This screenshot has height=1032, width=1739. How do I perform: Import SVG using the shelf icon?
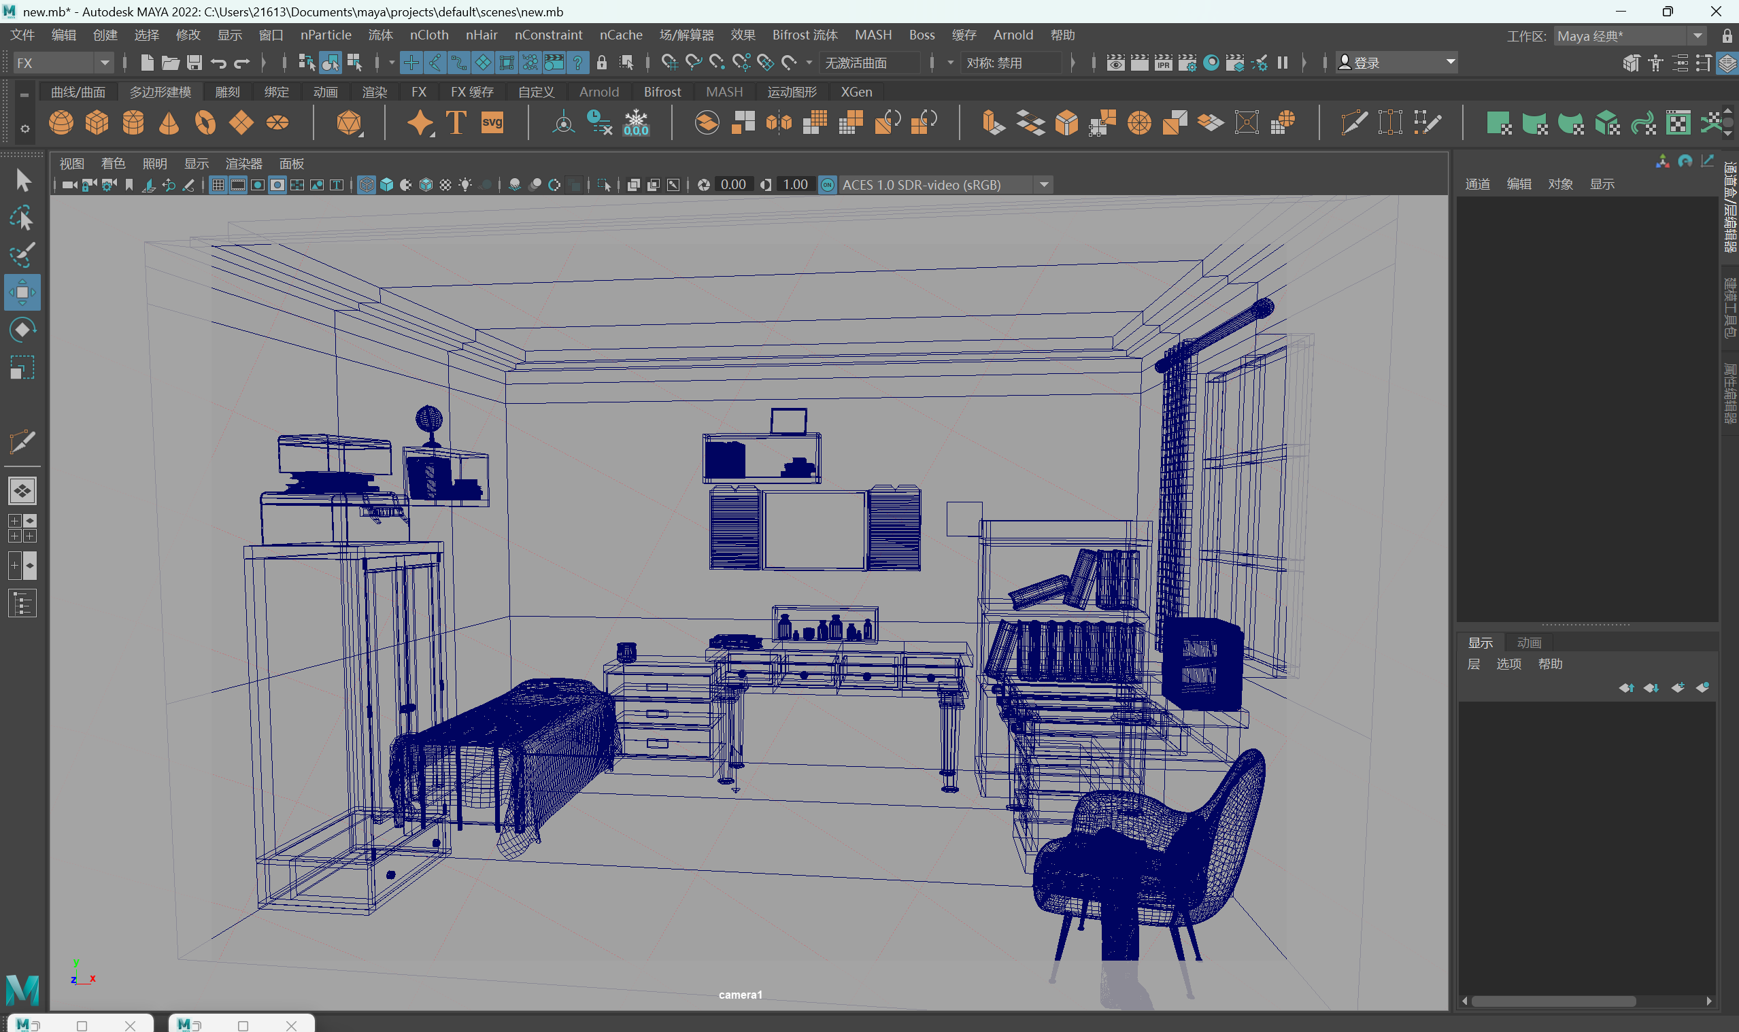tap(492, 123)
